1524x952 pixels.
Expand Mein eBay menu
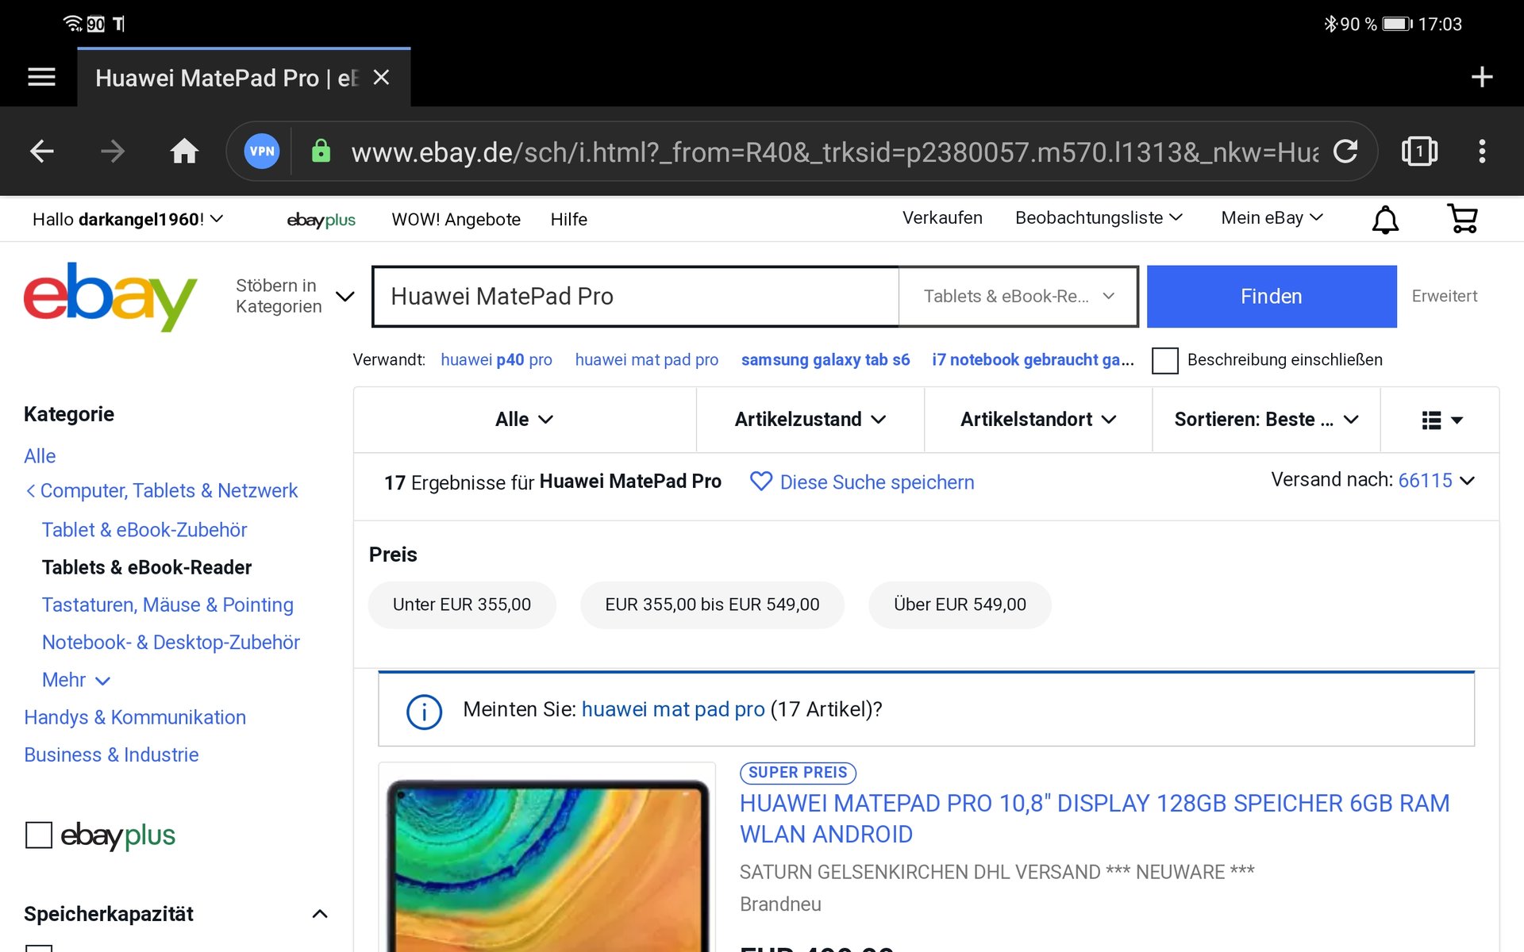coord(1272,217)
